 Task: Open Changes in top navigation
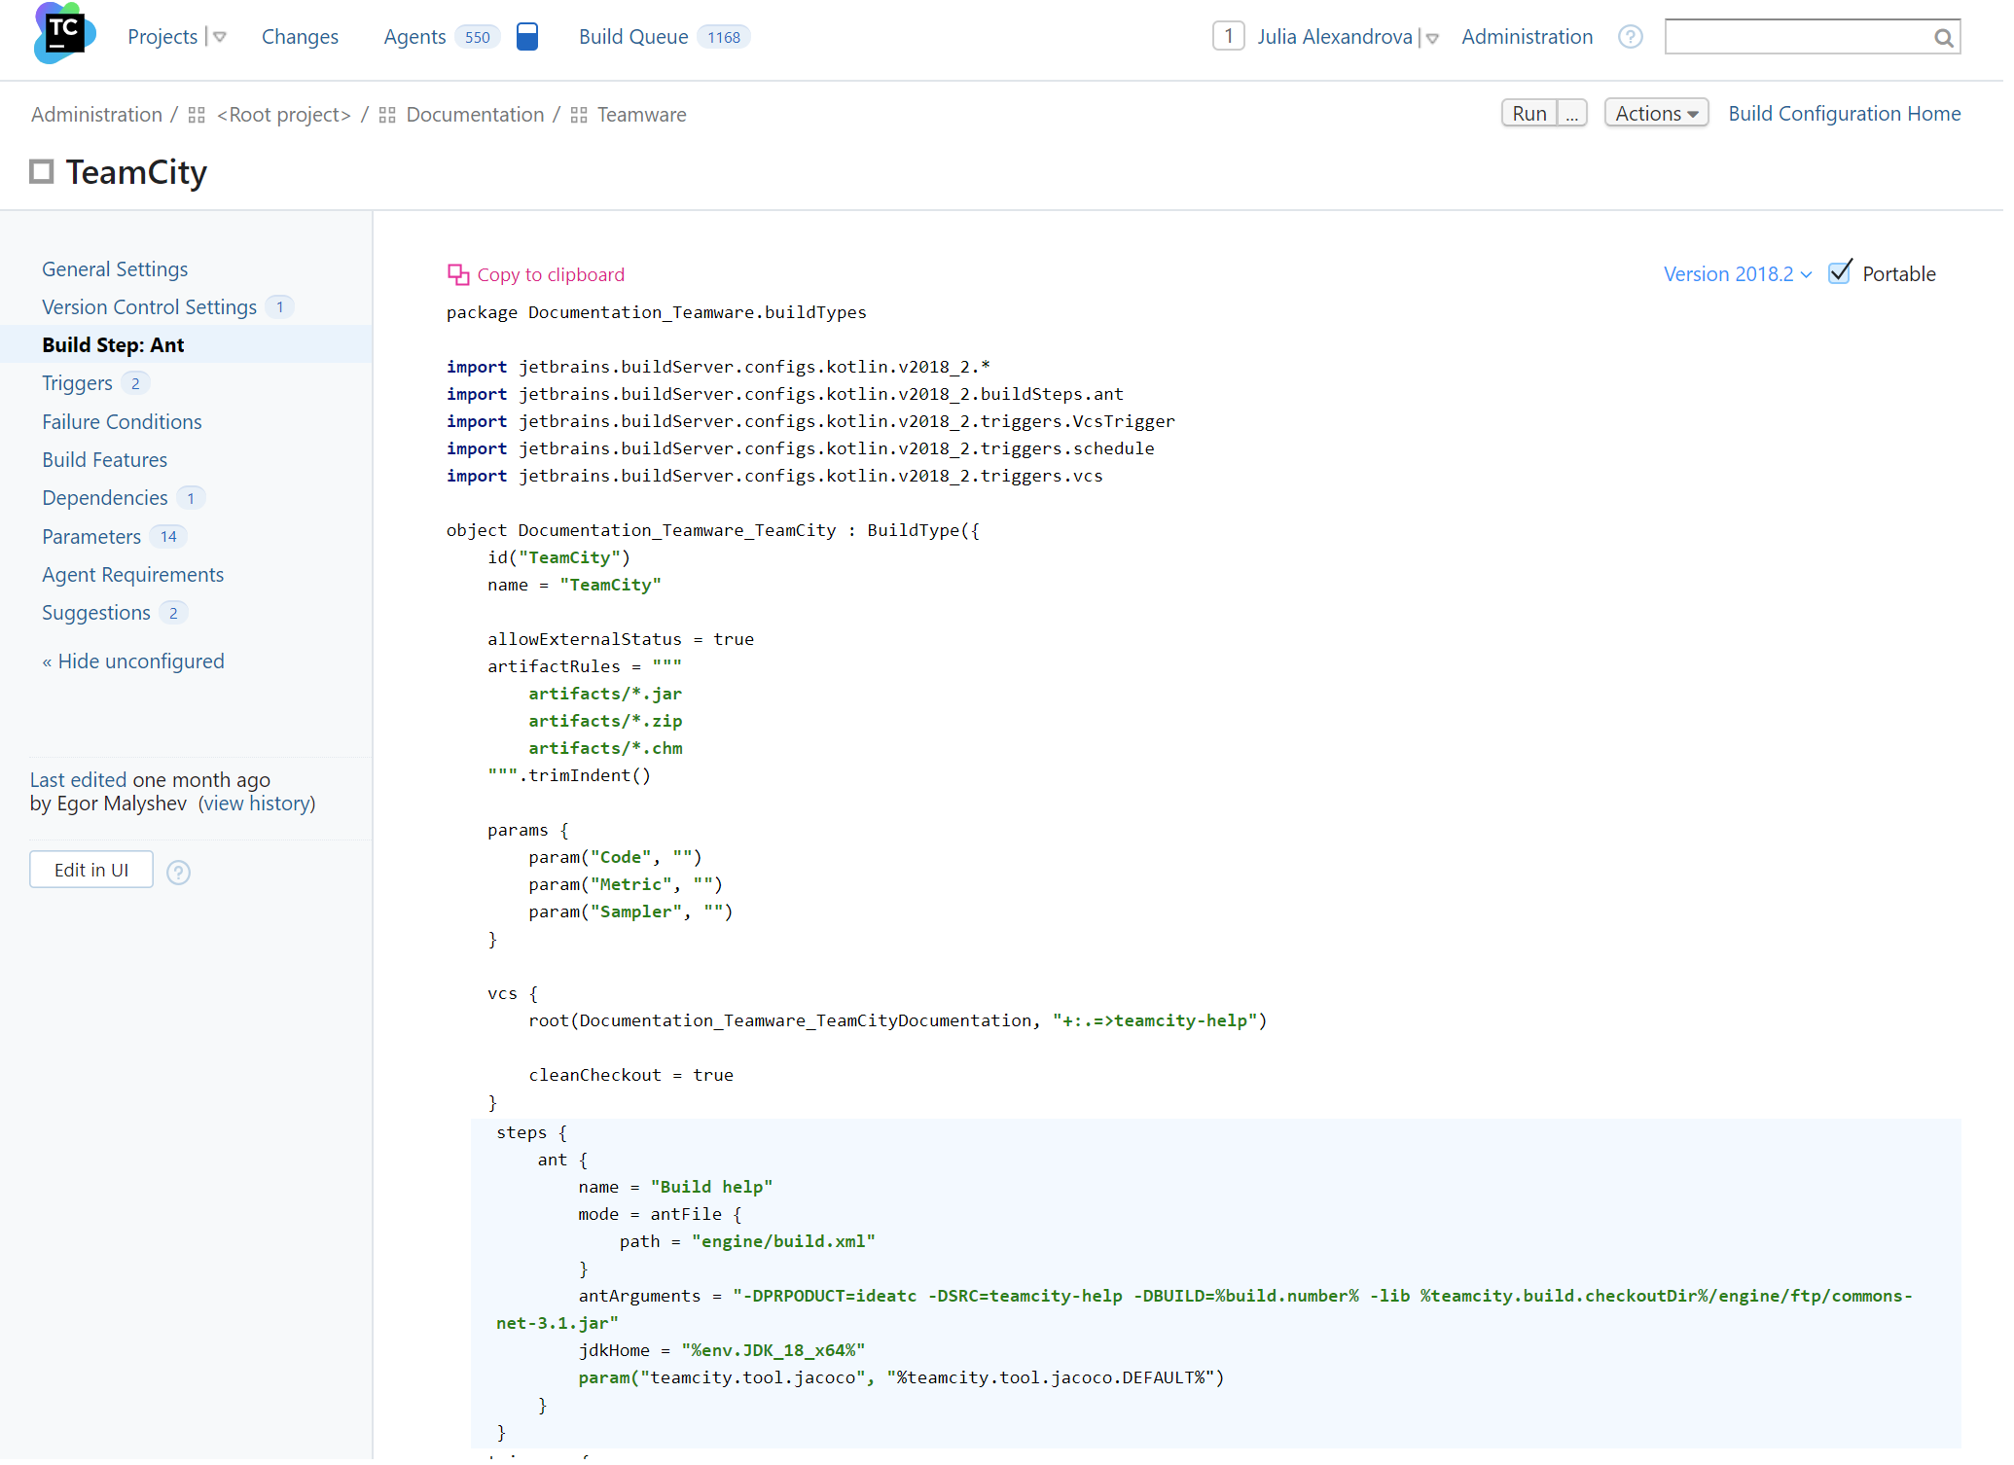point(302,37)
